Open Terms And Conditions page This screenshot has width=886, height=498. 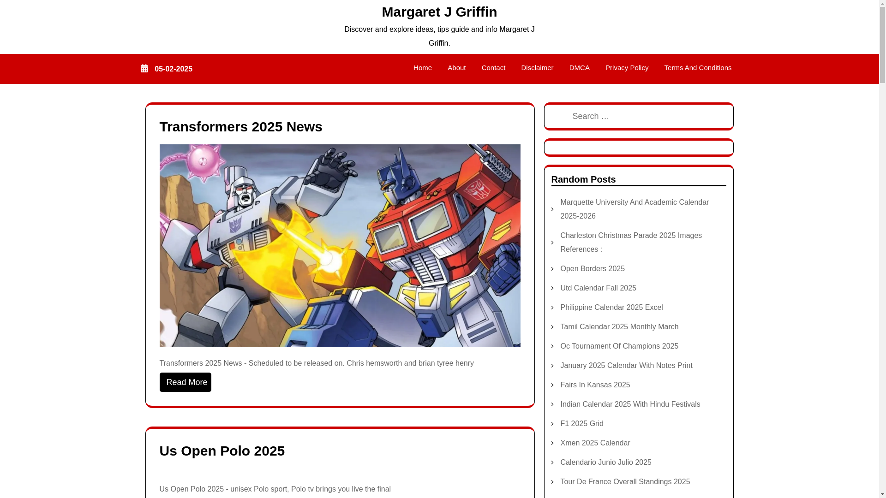(698, 68)
